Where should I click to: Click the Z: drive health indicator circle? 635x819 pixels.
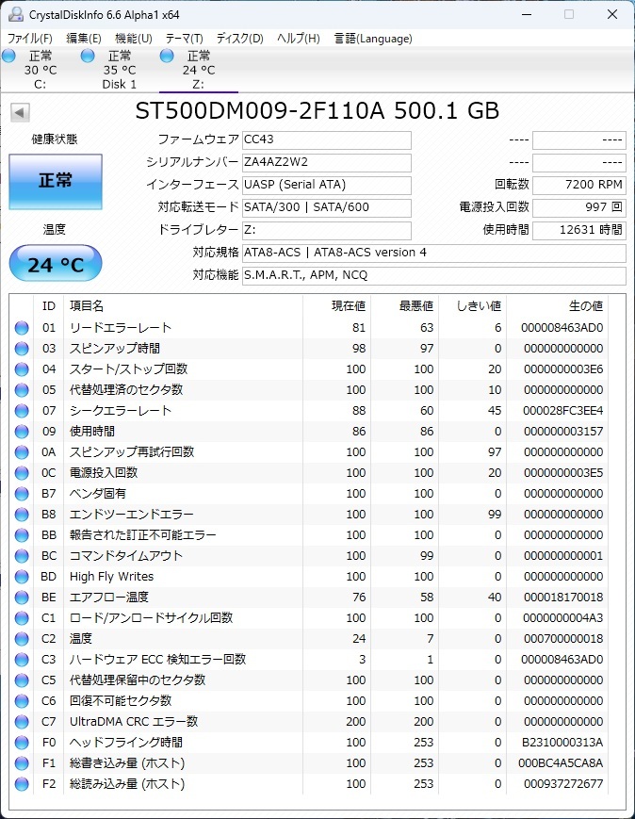pyautogui.click(x=168, y=57)
